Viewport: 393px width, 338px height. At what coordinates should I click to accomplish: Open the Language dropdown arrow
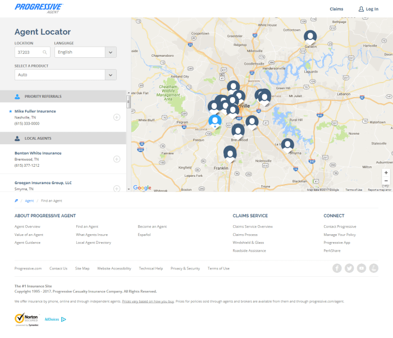tap(111, 52)
